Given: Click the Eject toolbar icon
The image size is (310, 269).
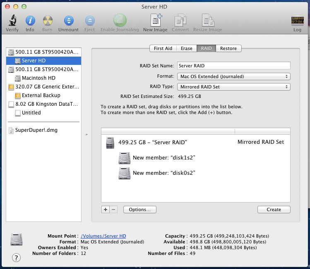Looking at the screenshot, I should tap(90, 21).
